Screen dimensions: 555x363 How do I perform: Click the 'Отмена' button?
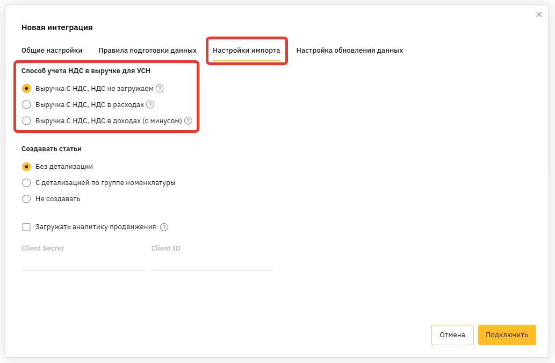452,334
